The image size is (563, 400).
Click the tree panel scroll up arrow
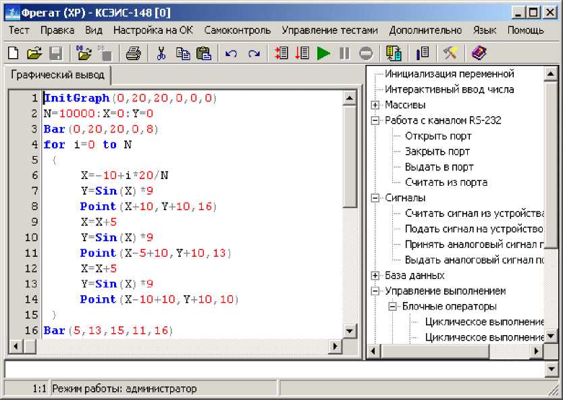(x=550, y=74)
